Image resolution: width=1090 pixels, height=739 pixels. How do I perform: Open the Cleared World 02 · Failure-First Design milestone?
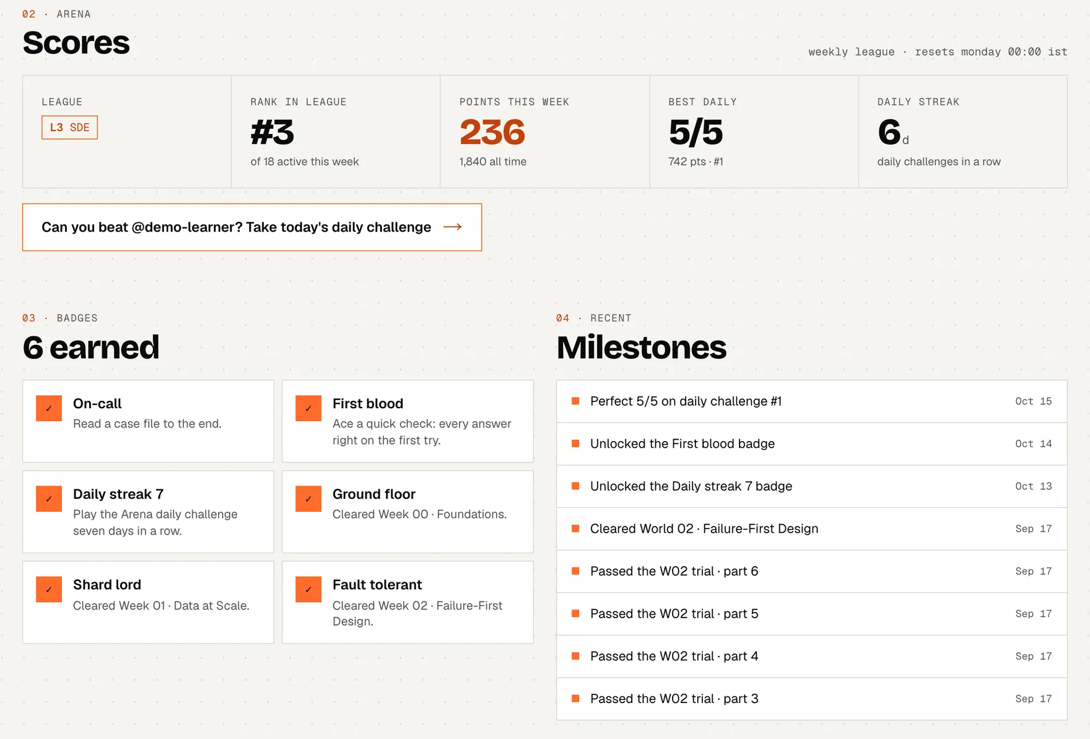point(812,529)
